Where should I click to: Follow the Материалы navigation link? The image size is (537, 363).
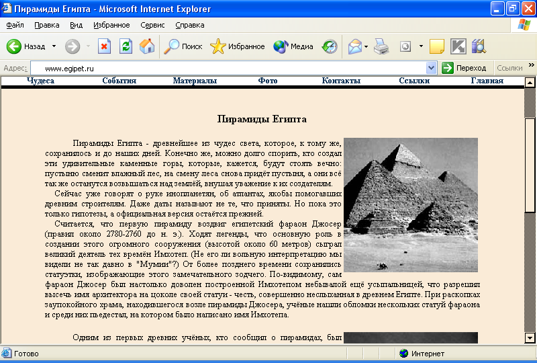pyautogui.click(x=195, y=81)
